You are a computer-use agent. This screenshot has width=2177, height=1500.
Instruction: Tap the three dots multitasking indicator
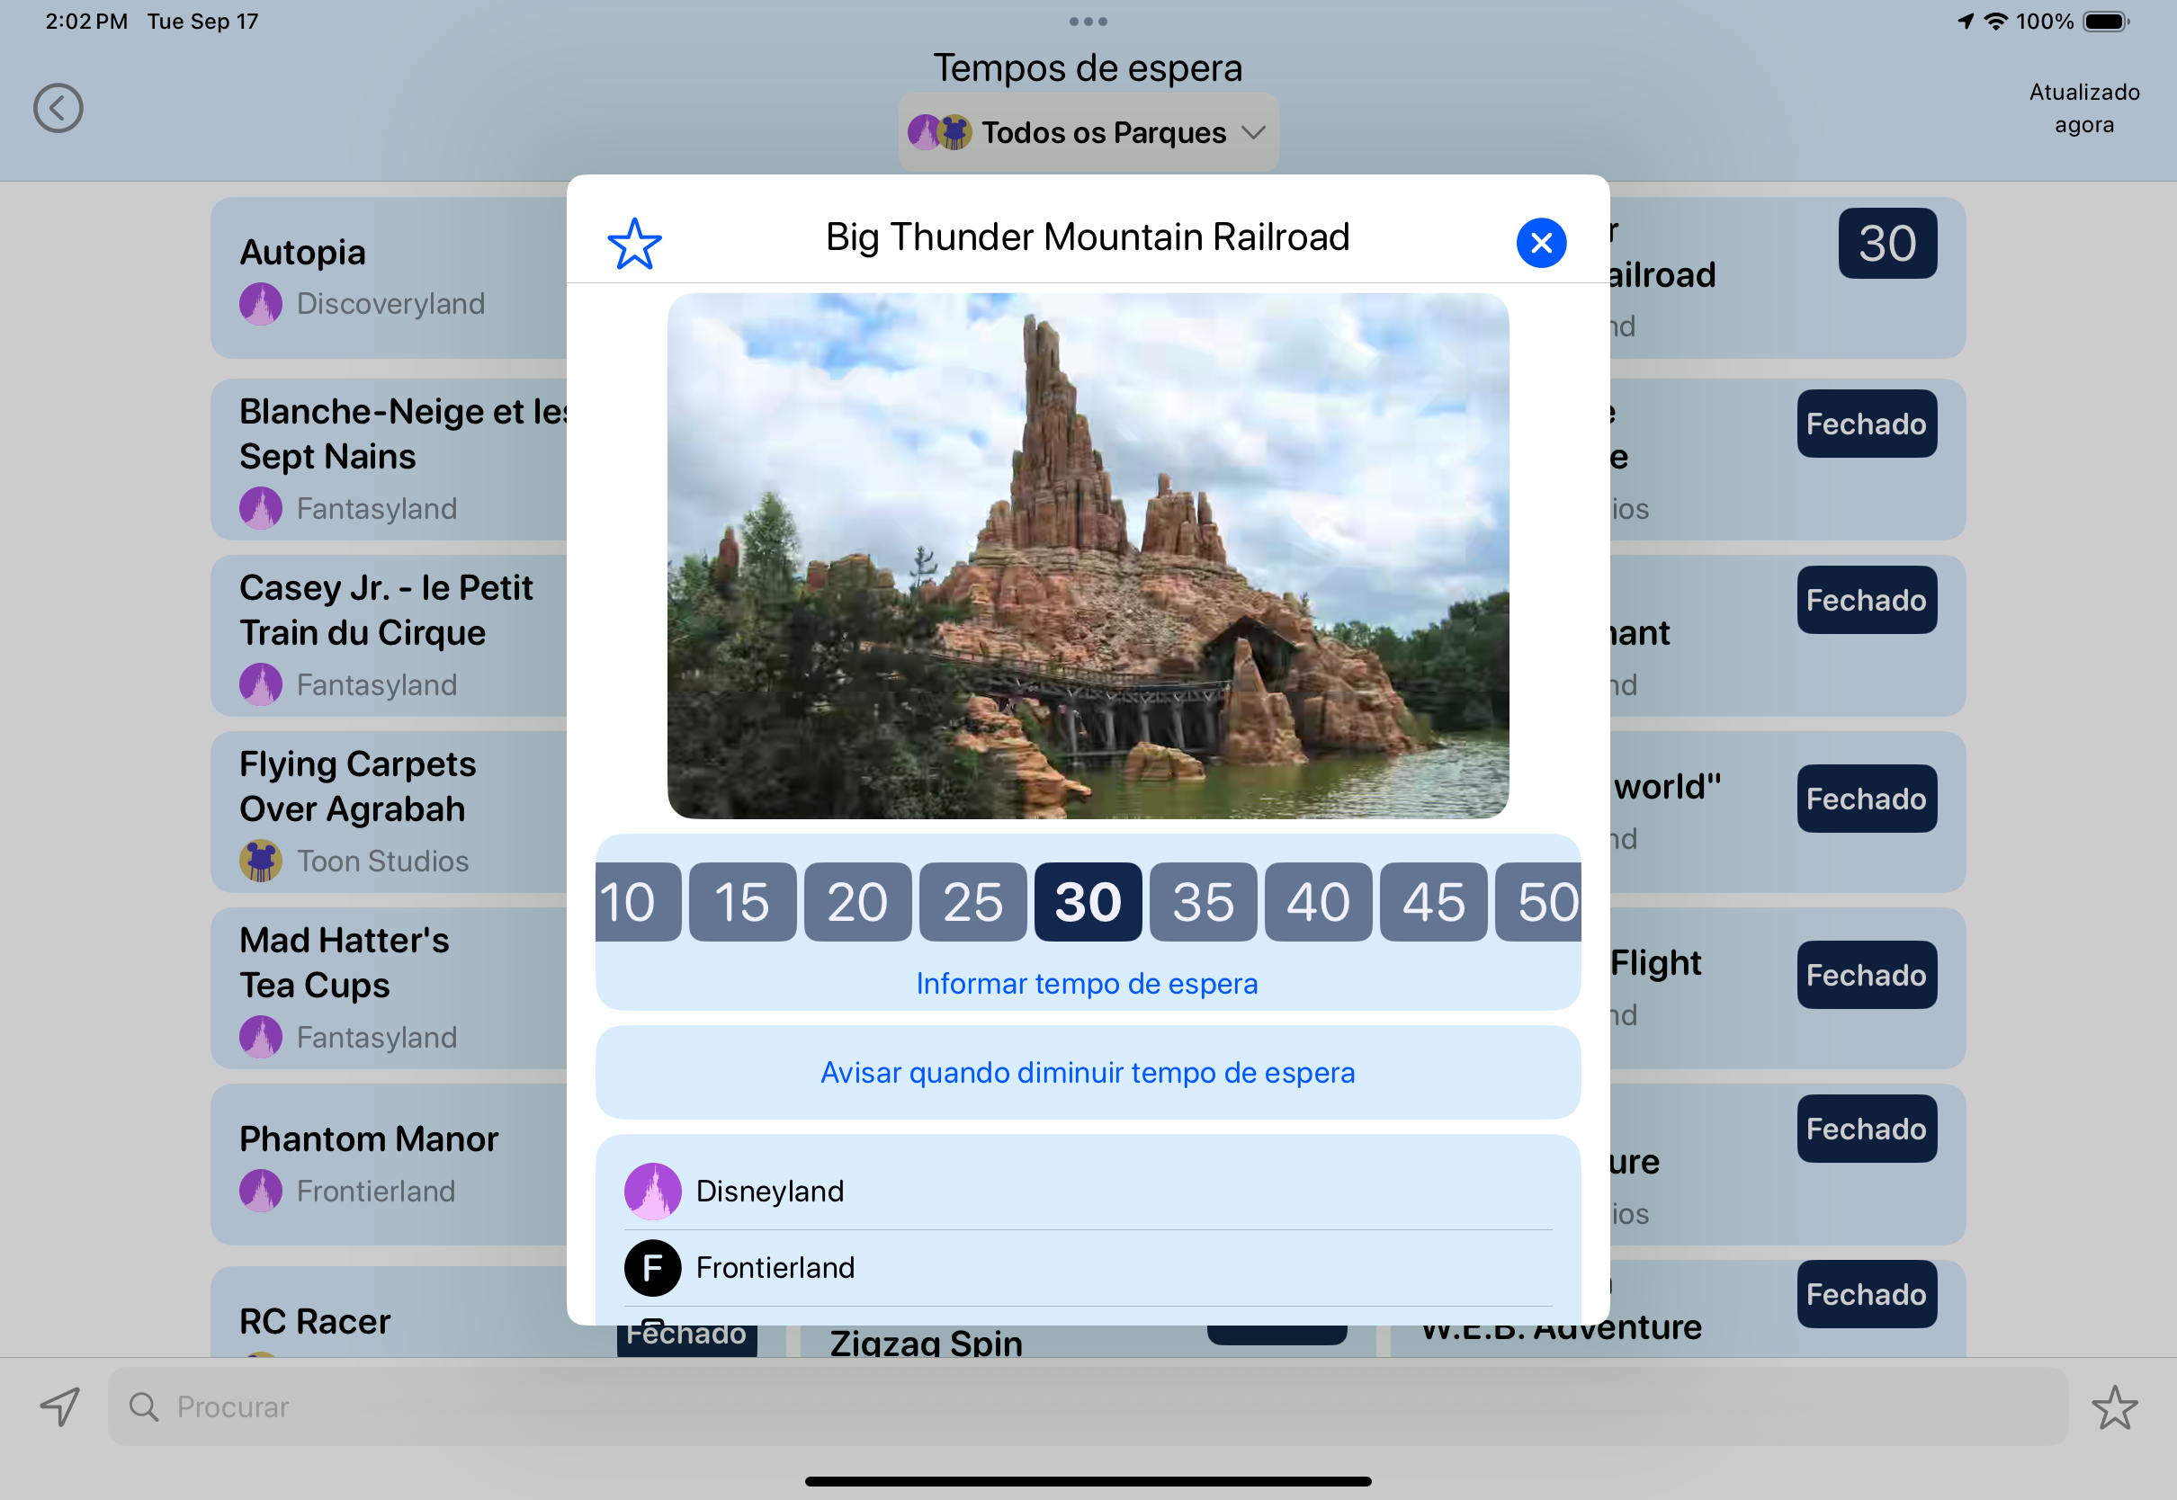(1088, 22)
